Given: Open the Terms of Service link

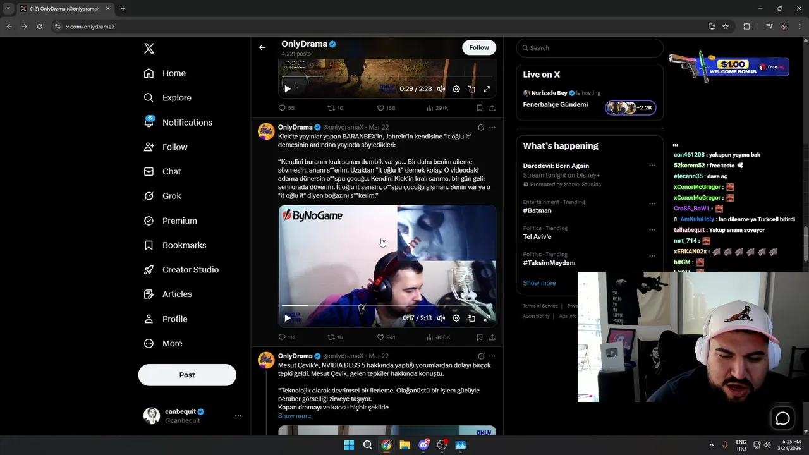Looking at the screenshot, I should pos(540,306).
